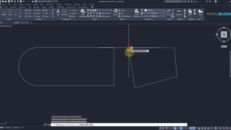Screen dimensions: 231x130
Task: Select the Arc tool
Action: [x=16, y=12]
